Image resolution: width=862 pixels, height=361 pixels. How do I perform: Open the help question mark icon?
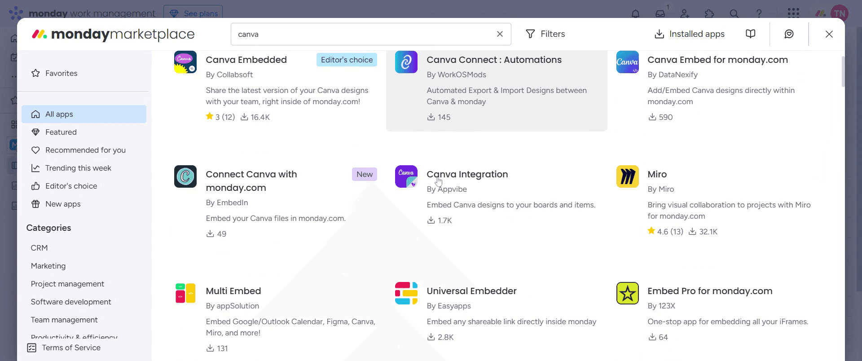pos(759,13)
